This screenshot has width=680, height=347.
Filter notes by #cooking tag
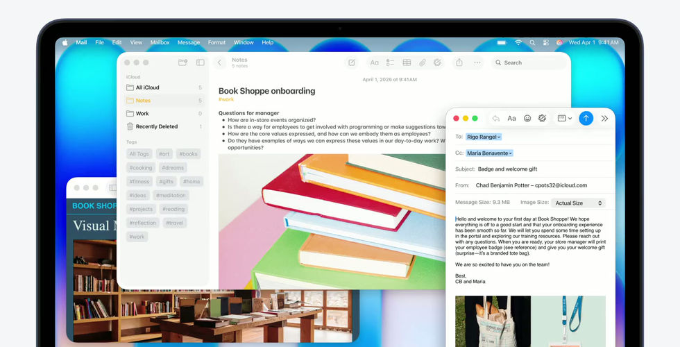[x=140, y=168]
